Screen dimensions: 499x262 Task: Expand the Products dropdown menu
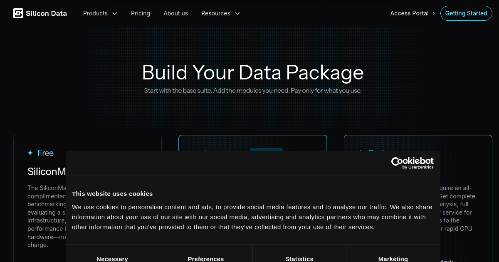pyautogui.click(x=100, y=13)
